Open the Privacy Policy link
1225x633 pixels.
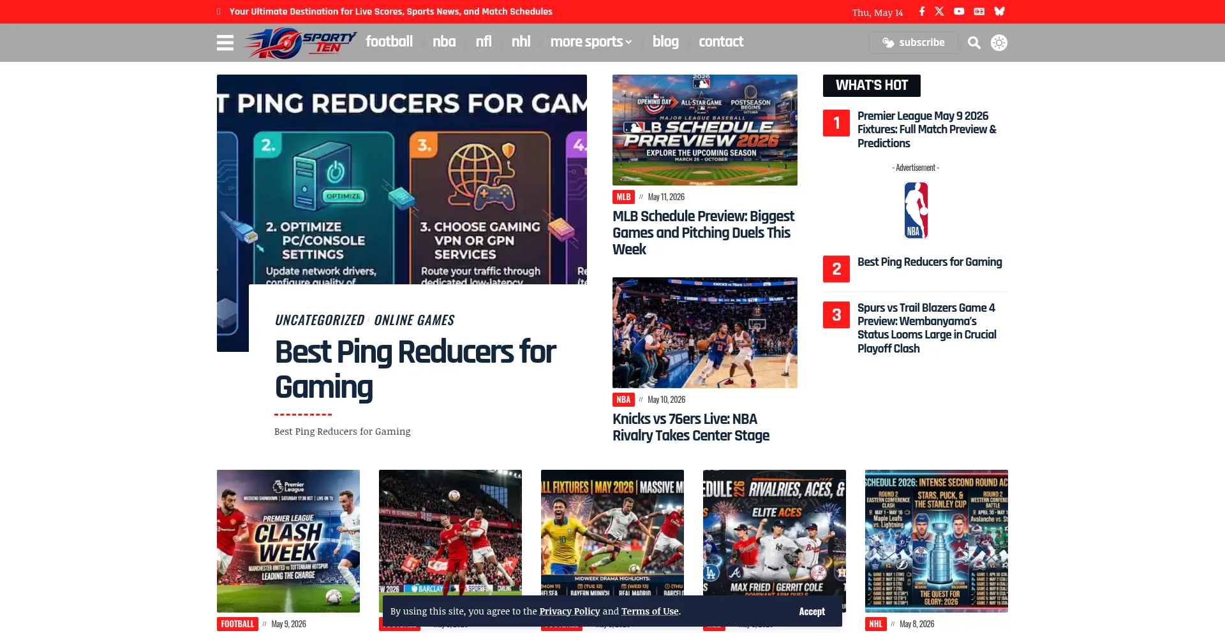tap(570, 611)
